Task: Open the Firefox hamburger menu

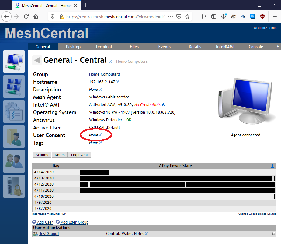Action: click(x=275, y=16)
